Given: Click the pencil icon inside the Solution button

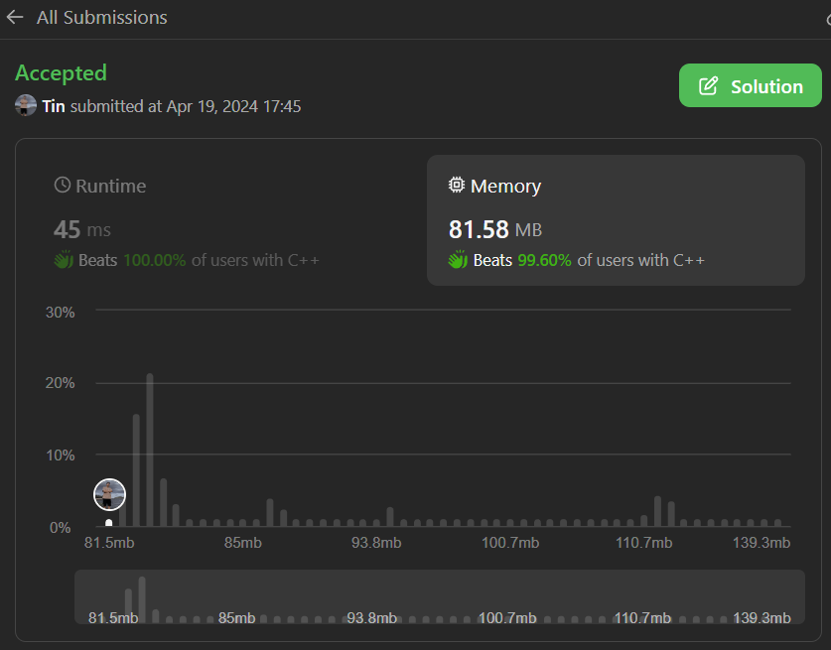Looking at the screenshot, I should [708, 86].
